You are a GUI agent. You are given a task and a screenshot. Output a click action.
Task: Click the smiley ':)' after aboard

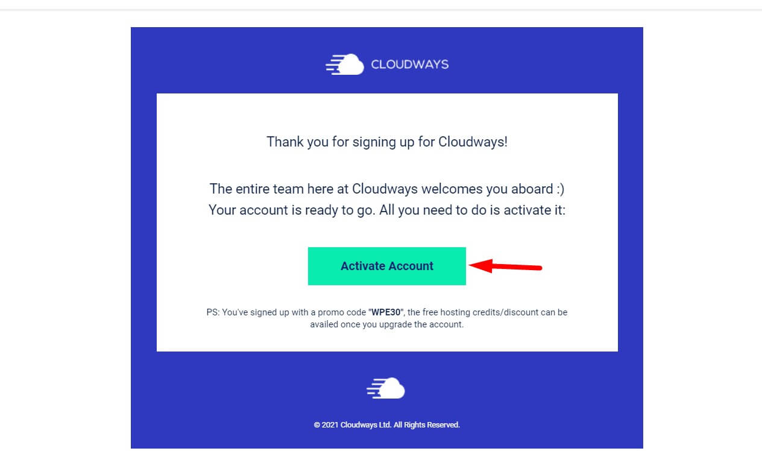click(560, 189)
